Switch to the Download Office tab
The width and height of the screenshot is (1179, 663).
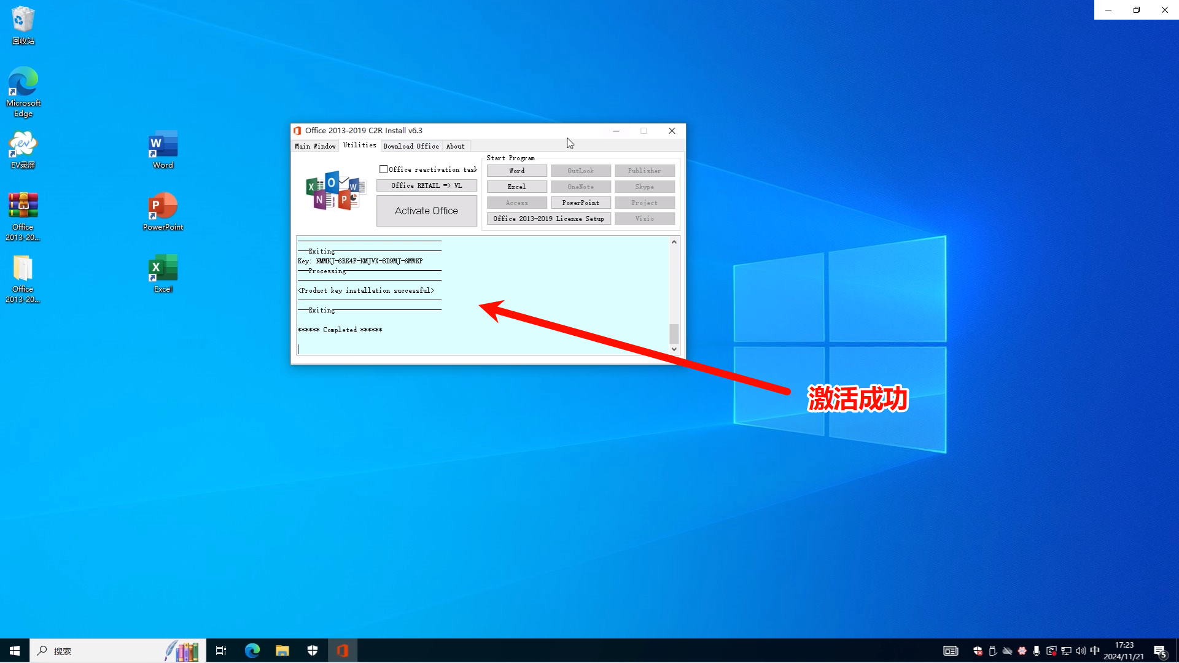(x=411, y=146)
